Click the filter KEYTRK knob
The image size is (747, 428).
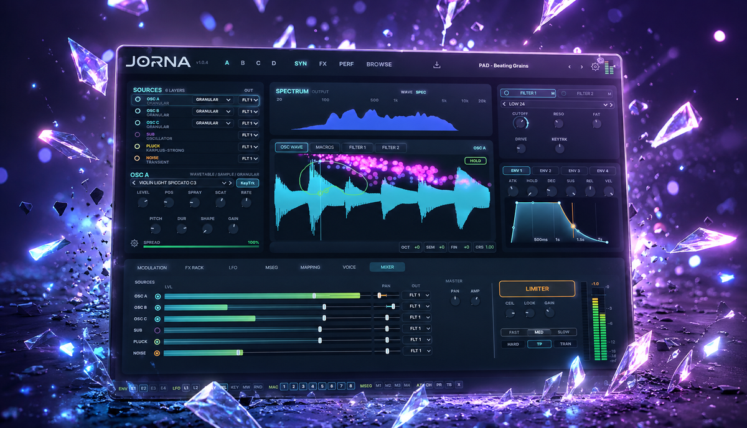pos(560,148)
